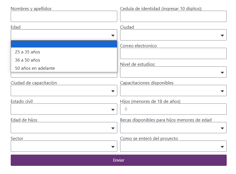Collapse the open Edad dropdown via its arrow
The height and width of the screenshot is (174, 236).
(x=113, y=35)
